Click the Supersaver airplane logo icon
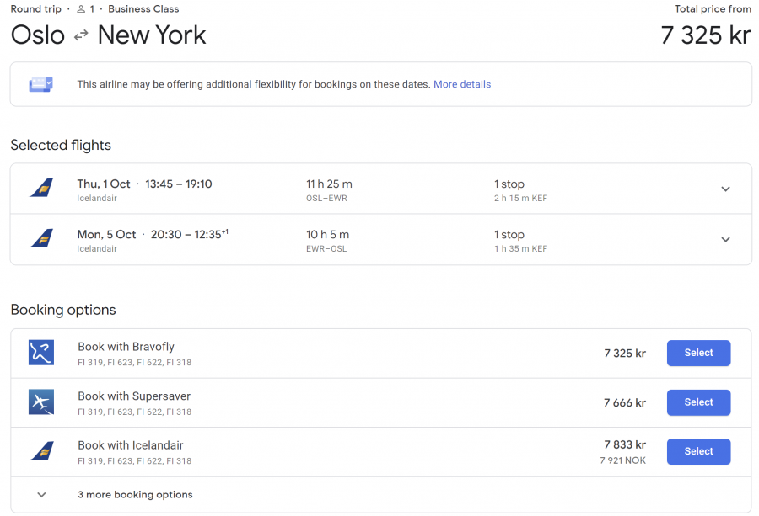The image size is (759, 516). 41,402
